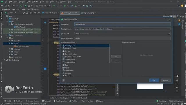The height and width of the screenshot is (105, 186).
Task: Click the Back navigation arrow icon
Action: (x=14, y=6)
